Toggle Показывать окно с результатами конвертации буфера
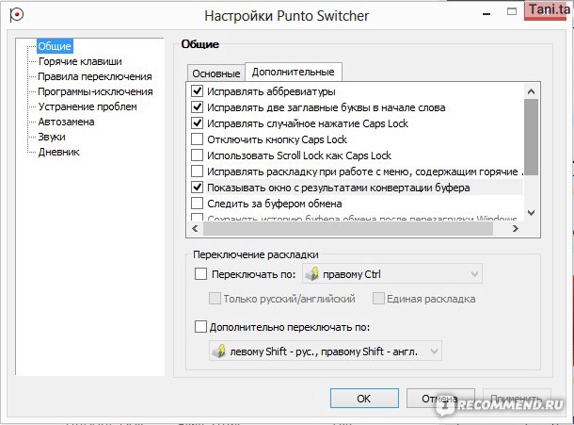This screenshot has height=425, width=574. pyautogui.click(x=197, y=188)
